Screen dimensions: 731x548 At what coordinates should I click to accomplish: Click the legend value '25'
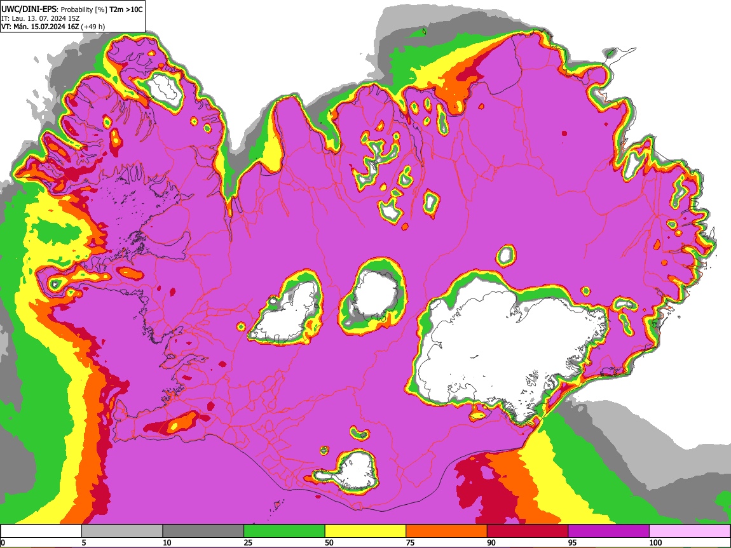[x=248, y=542]
